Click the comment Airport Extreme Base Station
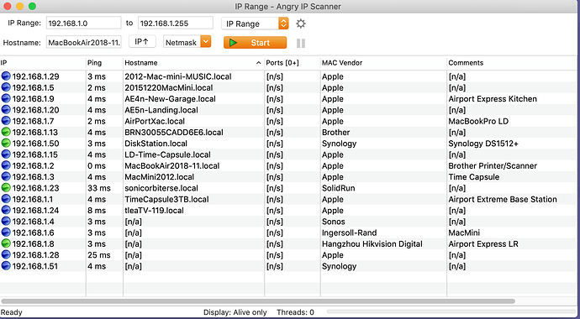 503,199
